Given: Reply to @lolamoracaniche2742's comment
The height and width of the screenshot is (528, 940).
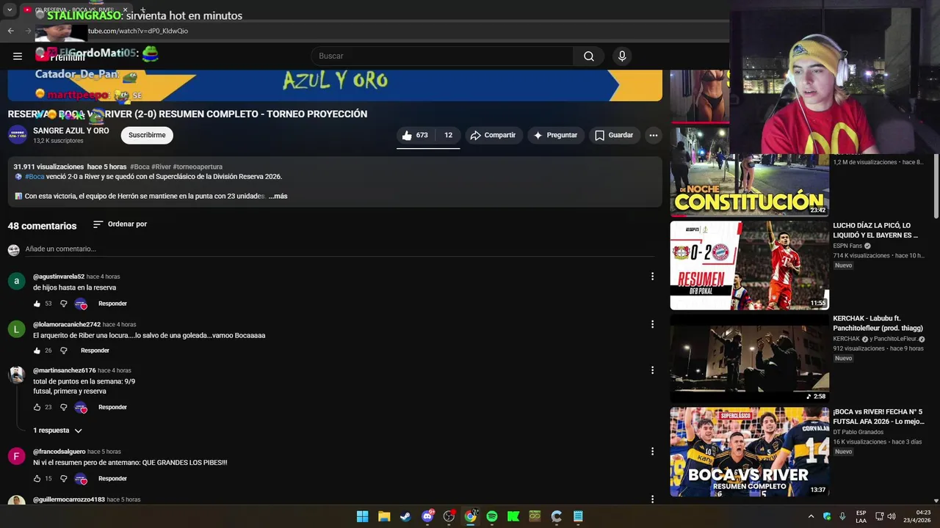Looking at the screenshot, I should (x=95, y=351).
